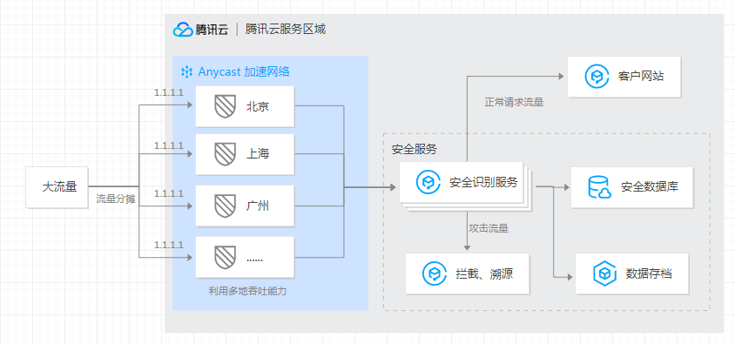Select the 大流量 box
The width and height of the screenshot is (735, 344).
(x=57, y=187)
